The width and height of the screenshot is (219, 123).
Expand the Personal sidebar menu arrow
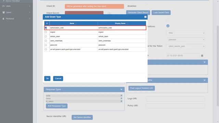[x=30, y=18]
